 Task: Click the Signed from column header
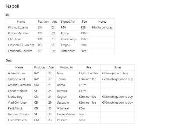click(x=69, y=22)
